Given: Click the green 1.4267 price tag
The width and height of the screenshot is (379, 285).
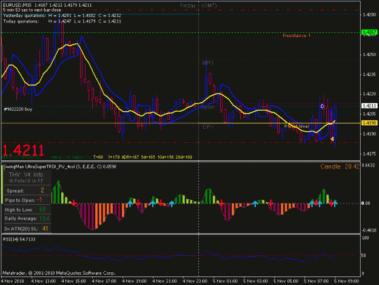Looking at the screenshot, I should [x=369, y=32].
